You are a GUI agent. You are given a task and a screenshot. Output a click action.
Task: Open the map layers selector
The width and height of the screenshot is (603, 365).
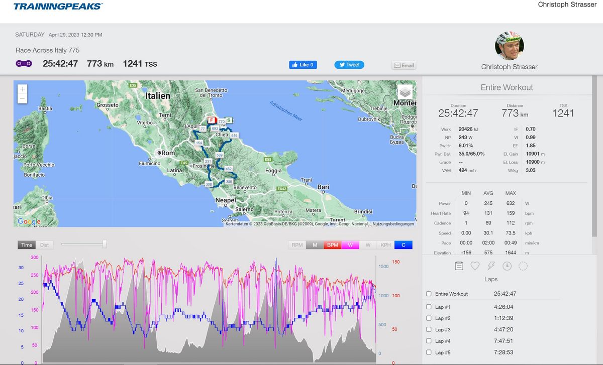405,92
